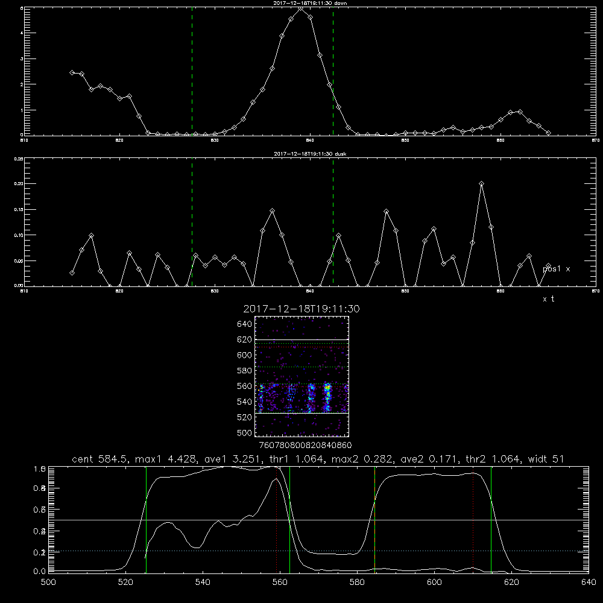Click the 'max2 0.282' value
This screenshot has width=603, height=603.
click(x=362, y=459)
